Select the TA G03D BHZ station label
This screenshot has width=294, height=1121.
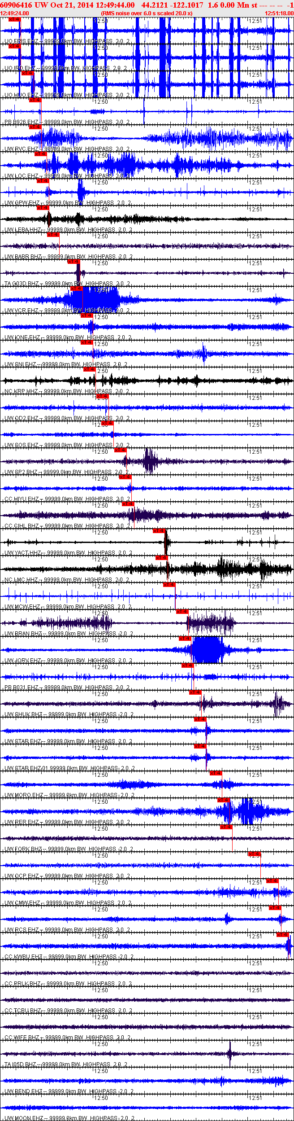(x=67, y=284)
